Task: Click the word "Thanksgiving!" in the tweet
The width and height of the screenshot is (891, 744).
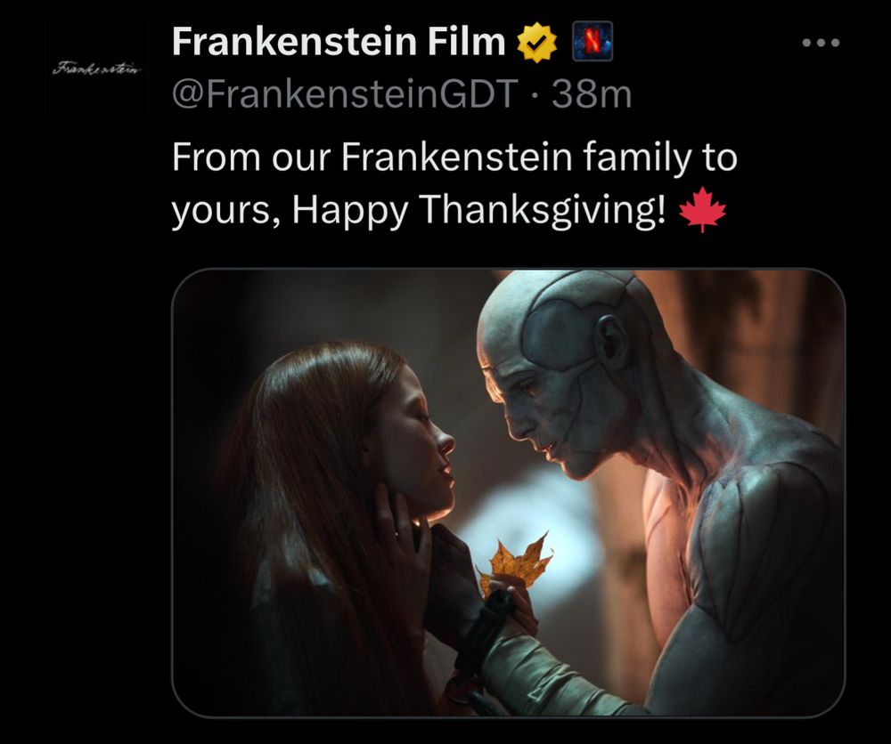Action: [x=542, y=210]
